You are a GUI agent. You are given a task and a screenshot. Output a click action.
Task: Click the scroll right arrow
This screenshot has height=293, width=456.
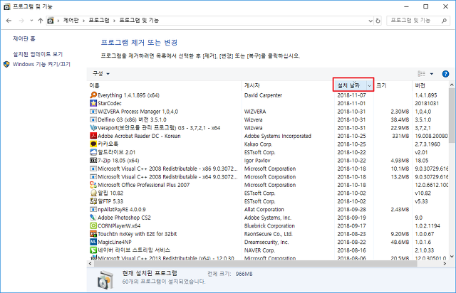[445, 264]
